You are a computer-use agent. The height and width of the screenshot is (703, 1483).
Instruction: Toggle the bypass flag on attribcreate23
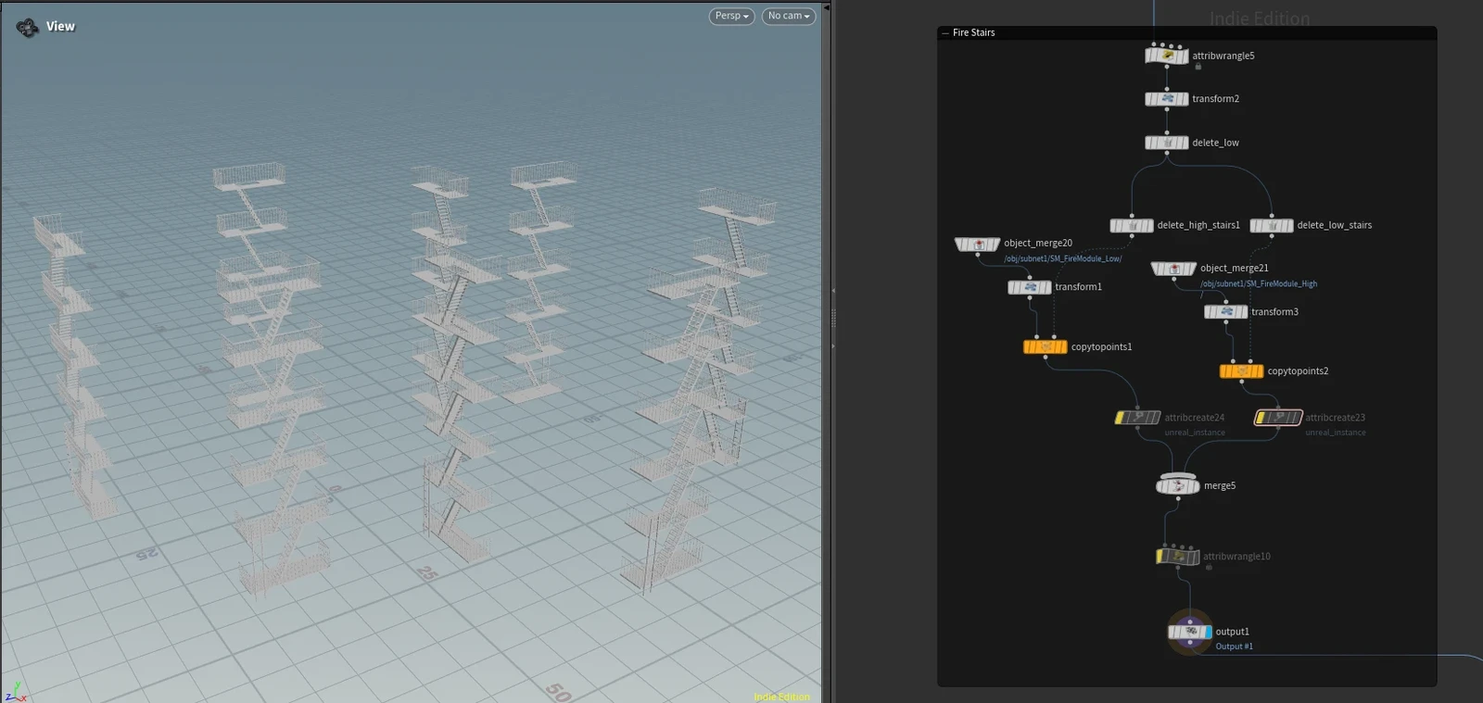click(x=1262, y=418)
